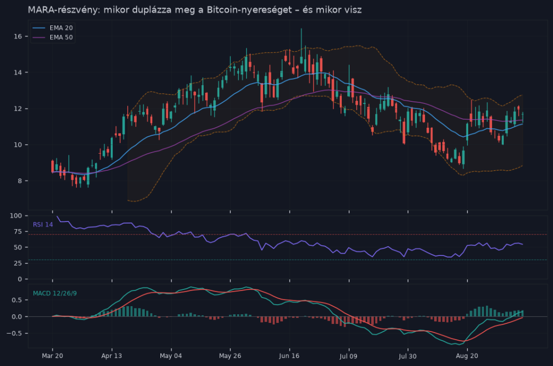Click the RSI 14 panel label

coord(43,225)
